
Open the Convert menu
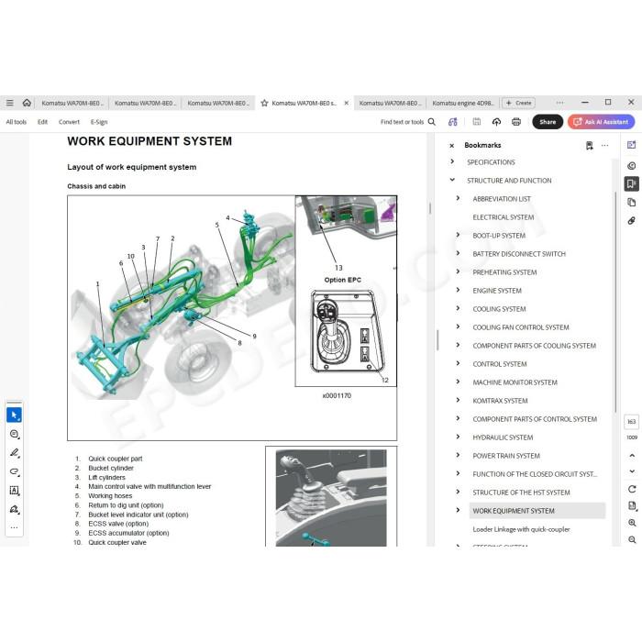pyautogui.click(x=69, y=122)
